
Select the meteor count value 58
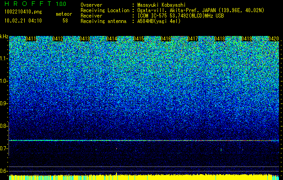[65, 21]
